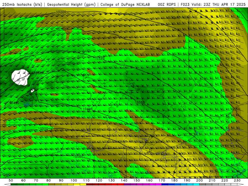Click the 170 value on the colorbar scale
248x186 pixels.
point(162,180)
